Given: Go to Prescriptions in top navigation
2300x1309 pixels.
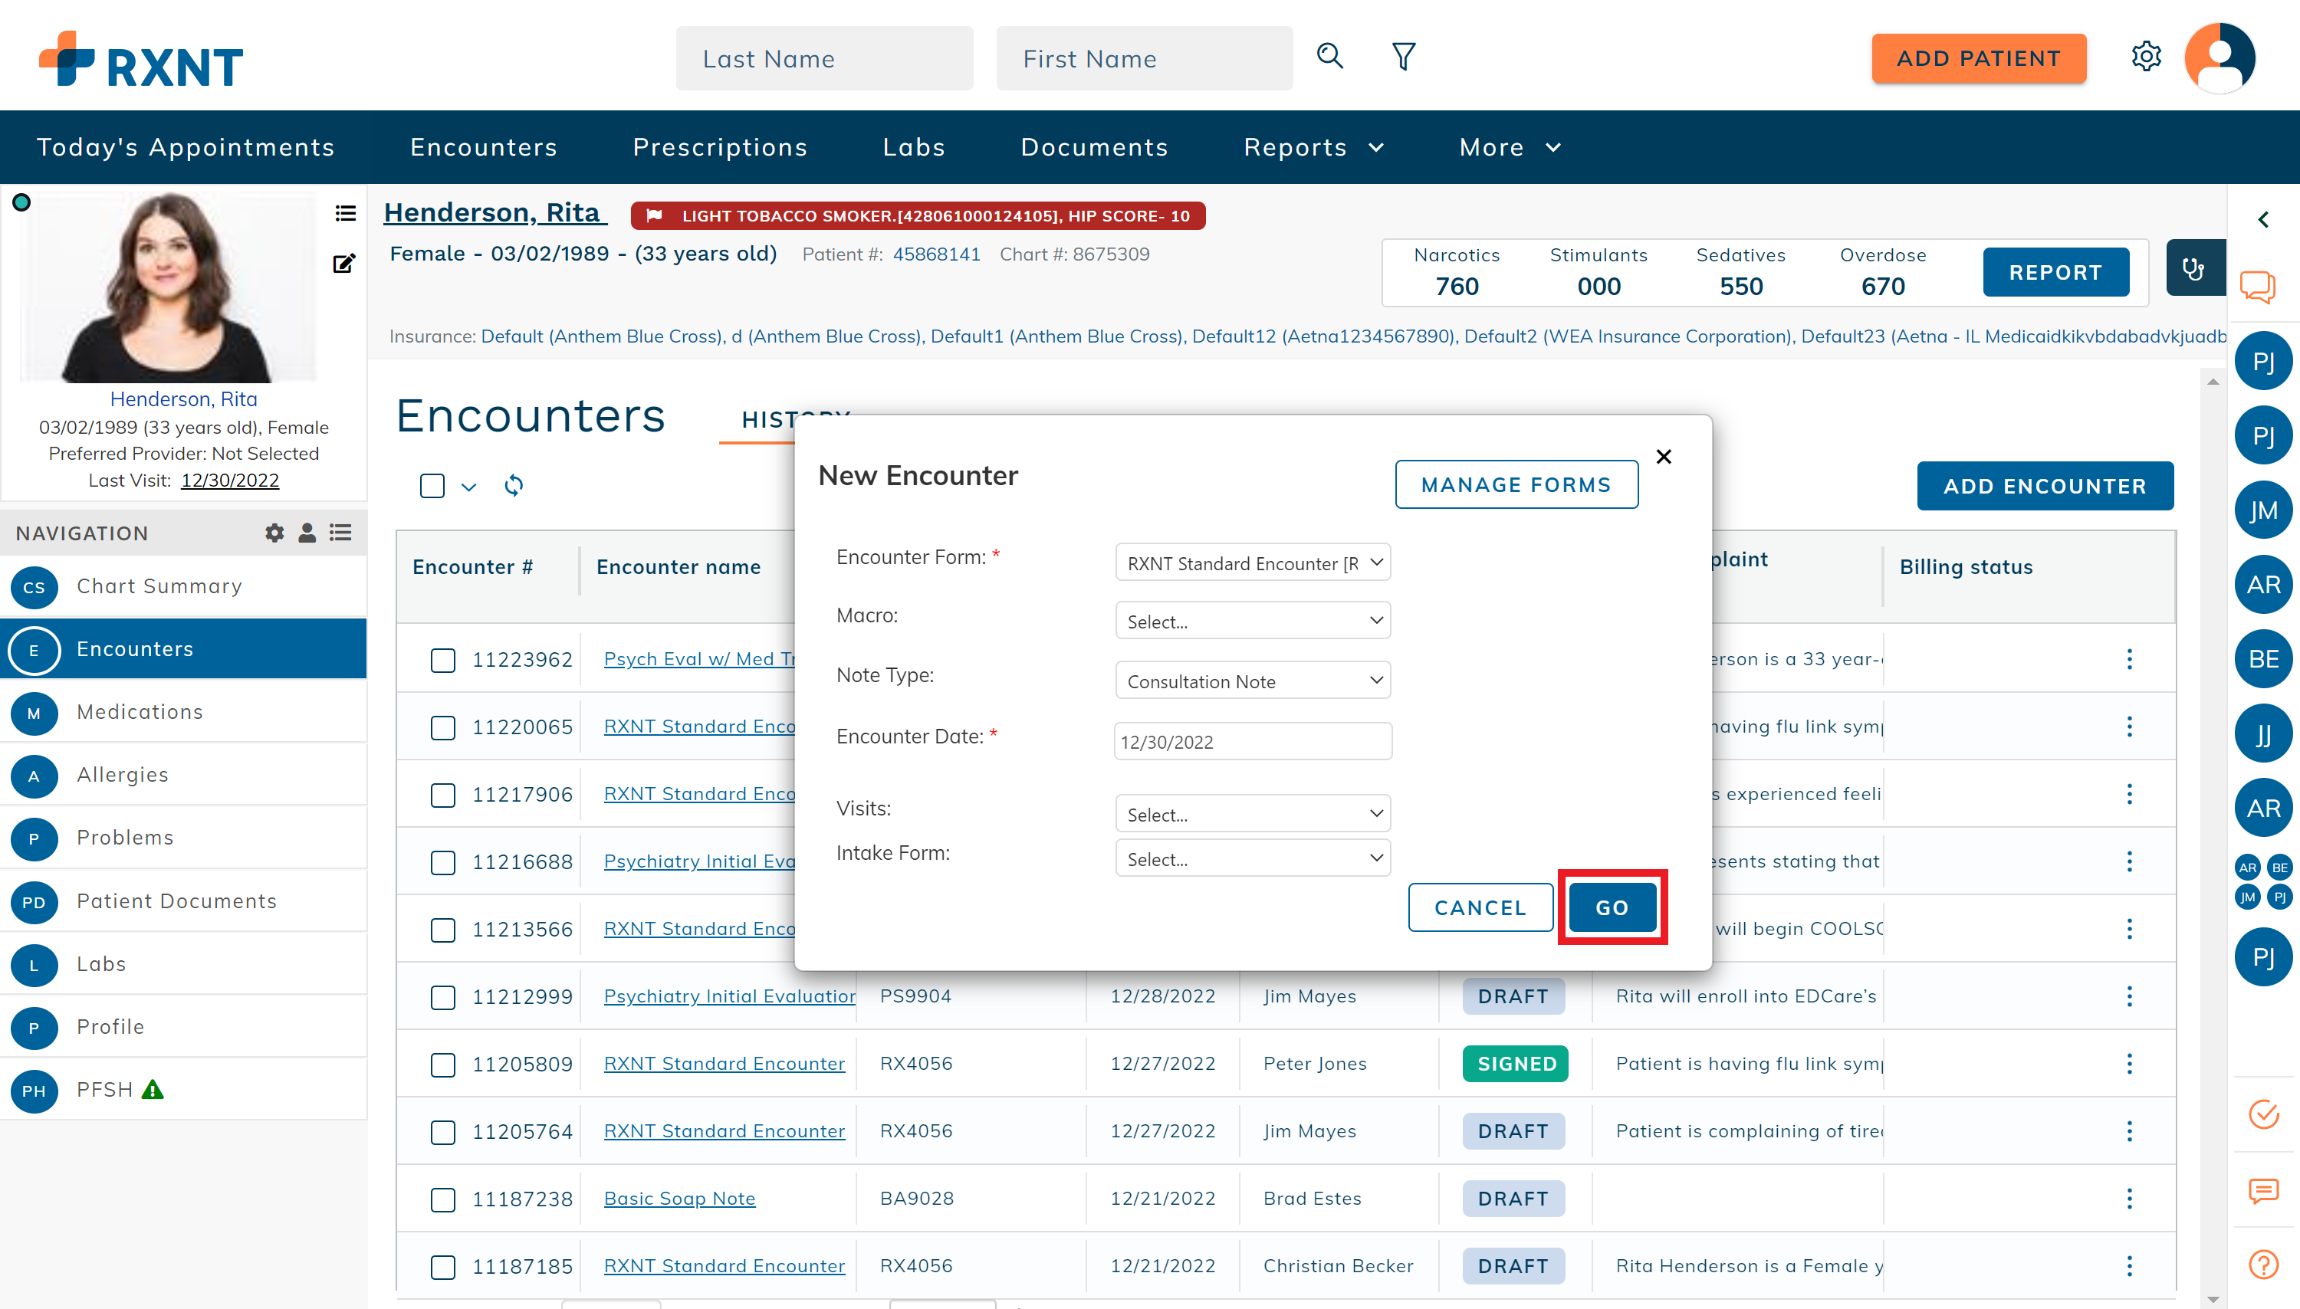Looking at the screenshot, I should pyautogui.click(x=719, y=146).
